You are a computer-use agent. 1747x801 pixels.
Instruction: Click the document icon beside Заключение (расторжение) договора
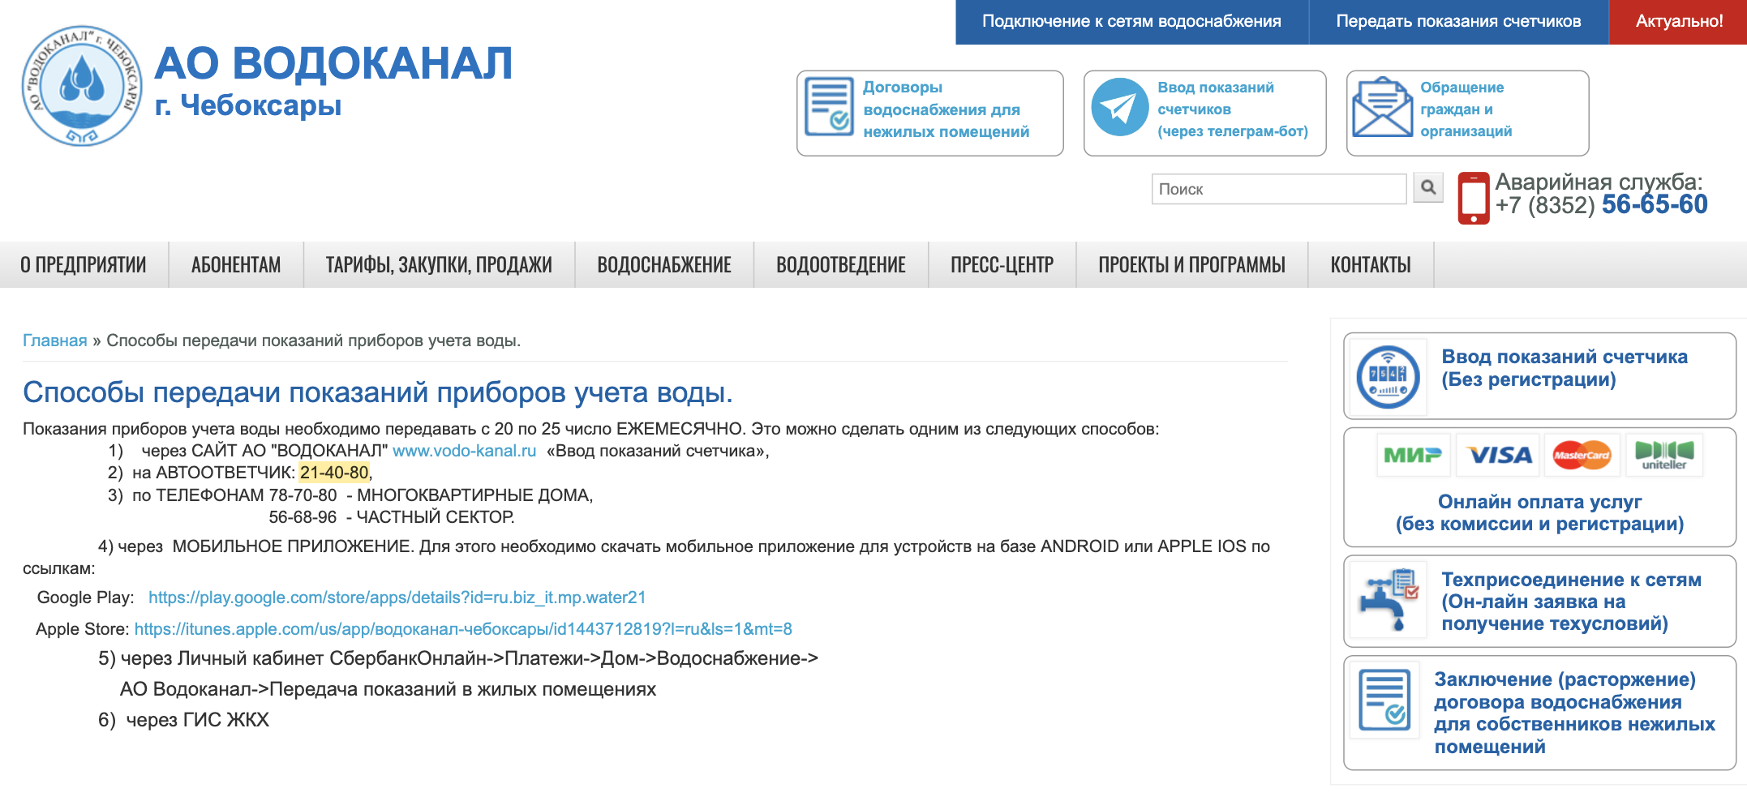coord(1385,700)
